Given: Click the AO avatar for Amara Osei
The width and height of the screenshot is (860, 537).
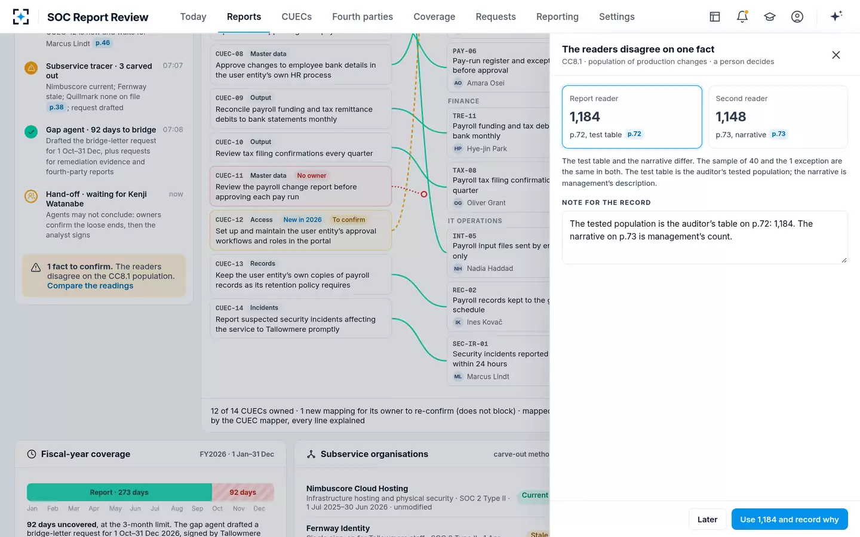Looking at the screenshot, I should click(458, 83).
